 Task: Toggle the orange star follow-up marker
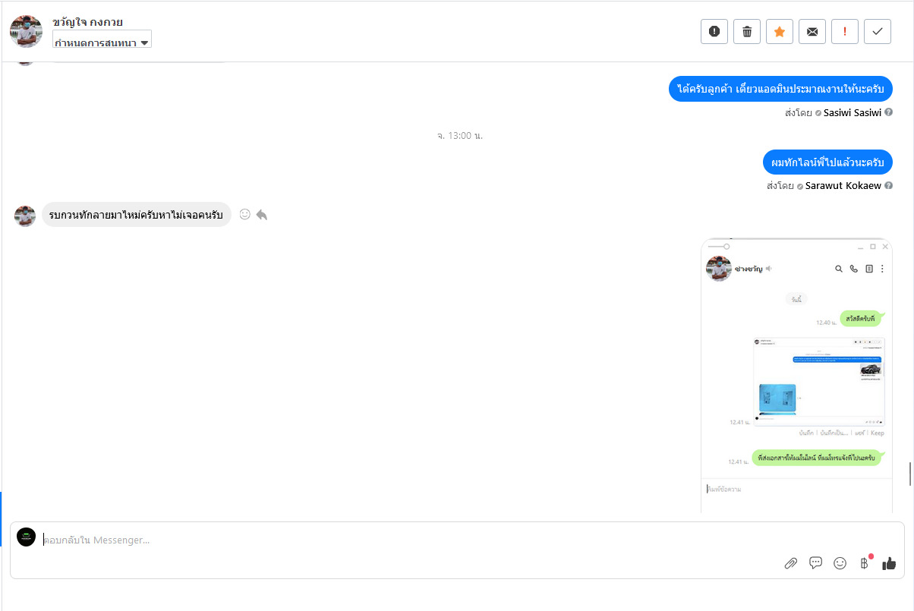(x=780, y=32)
